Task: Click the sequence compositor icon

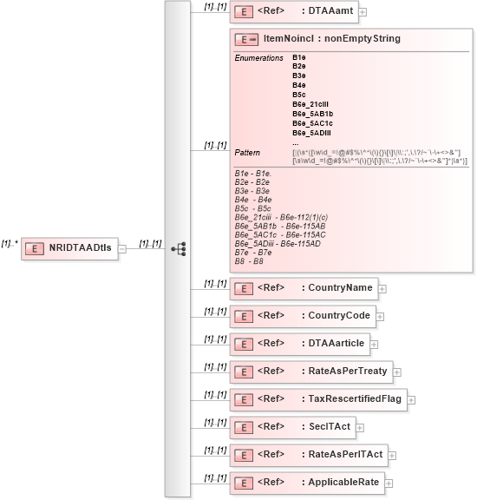Action: 179,249
